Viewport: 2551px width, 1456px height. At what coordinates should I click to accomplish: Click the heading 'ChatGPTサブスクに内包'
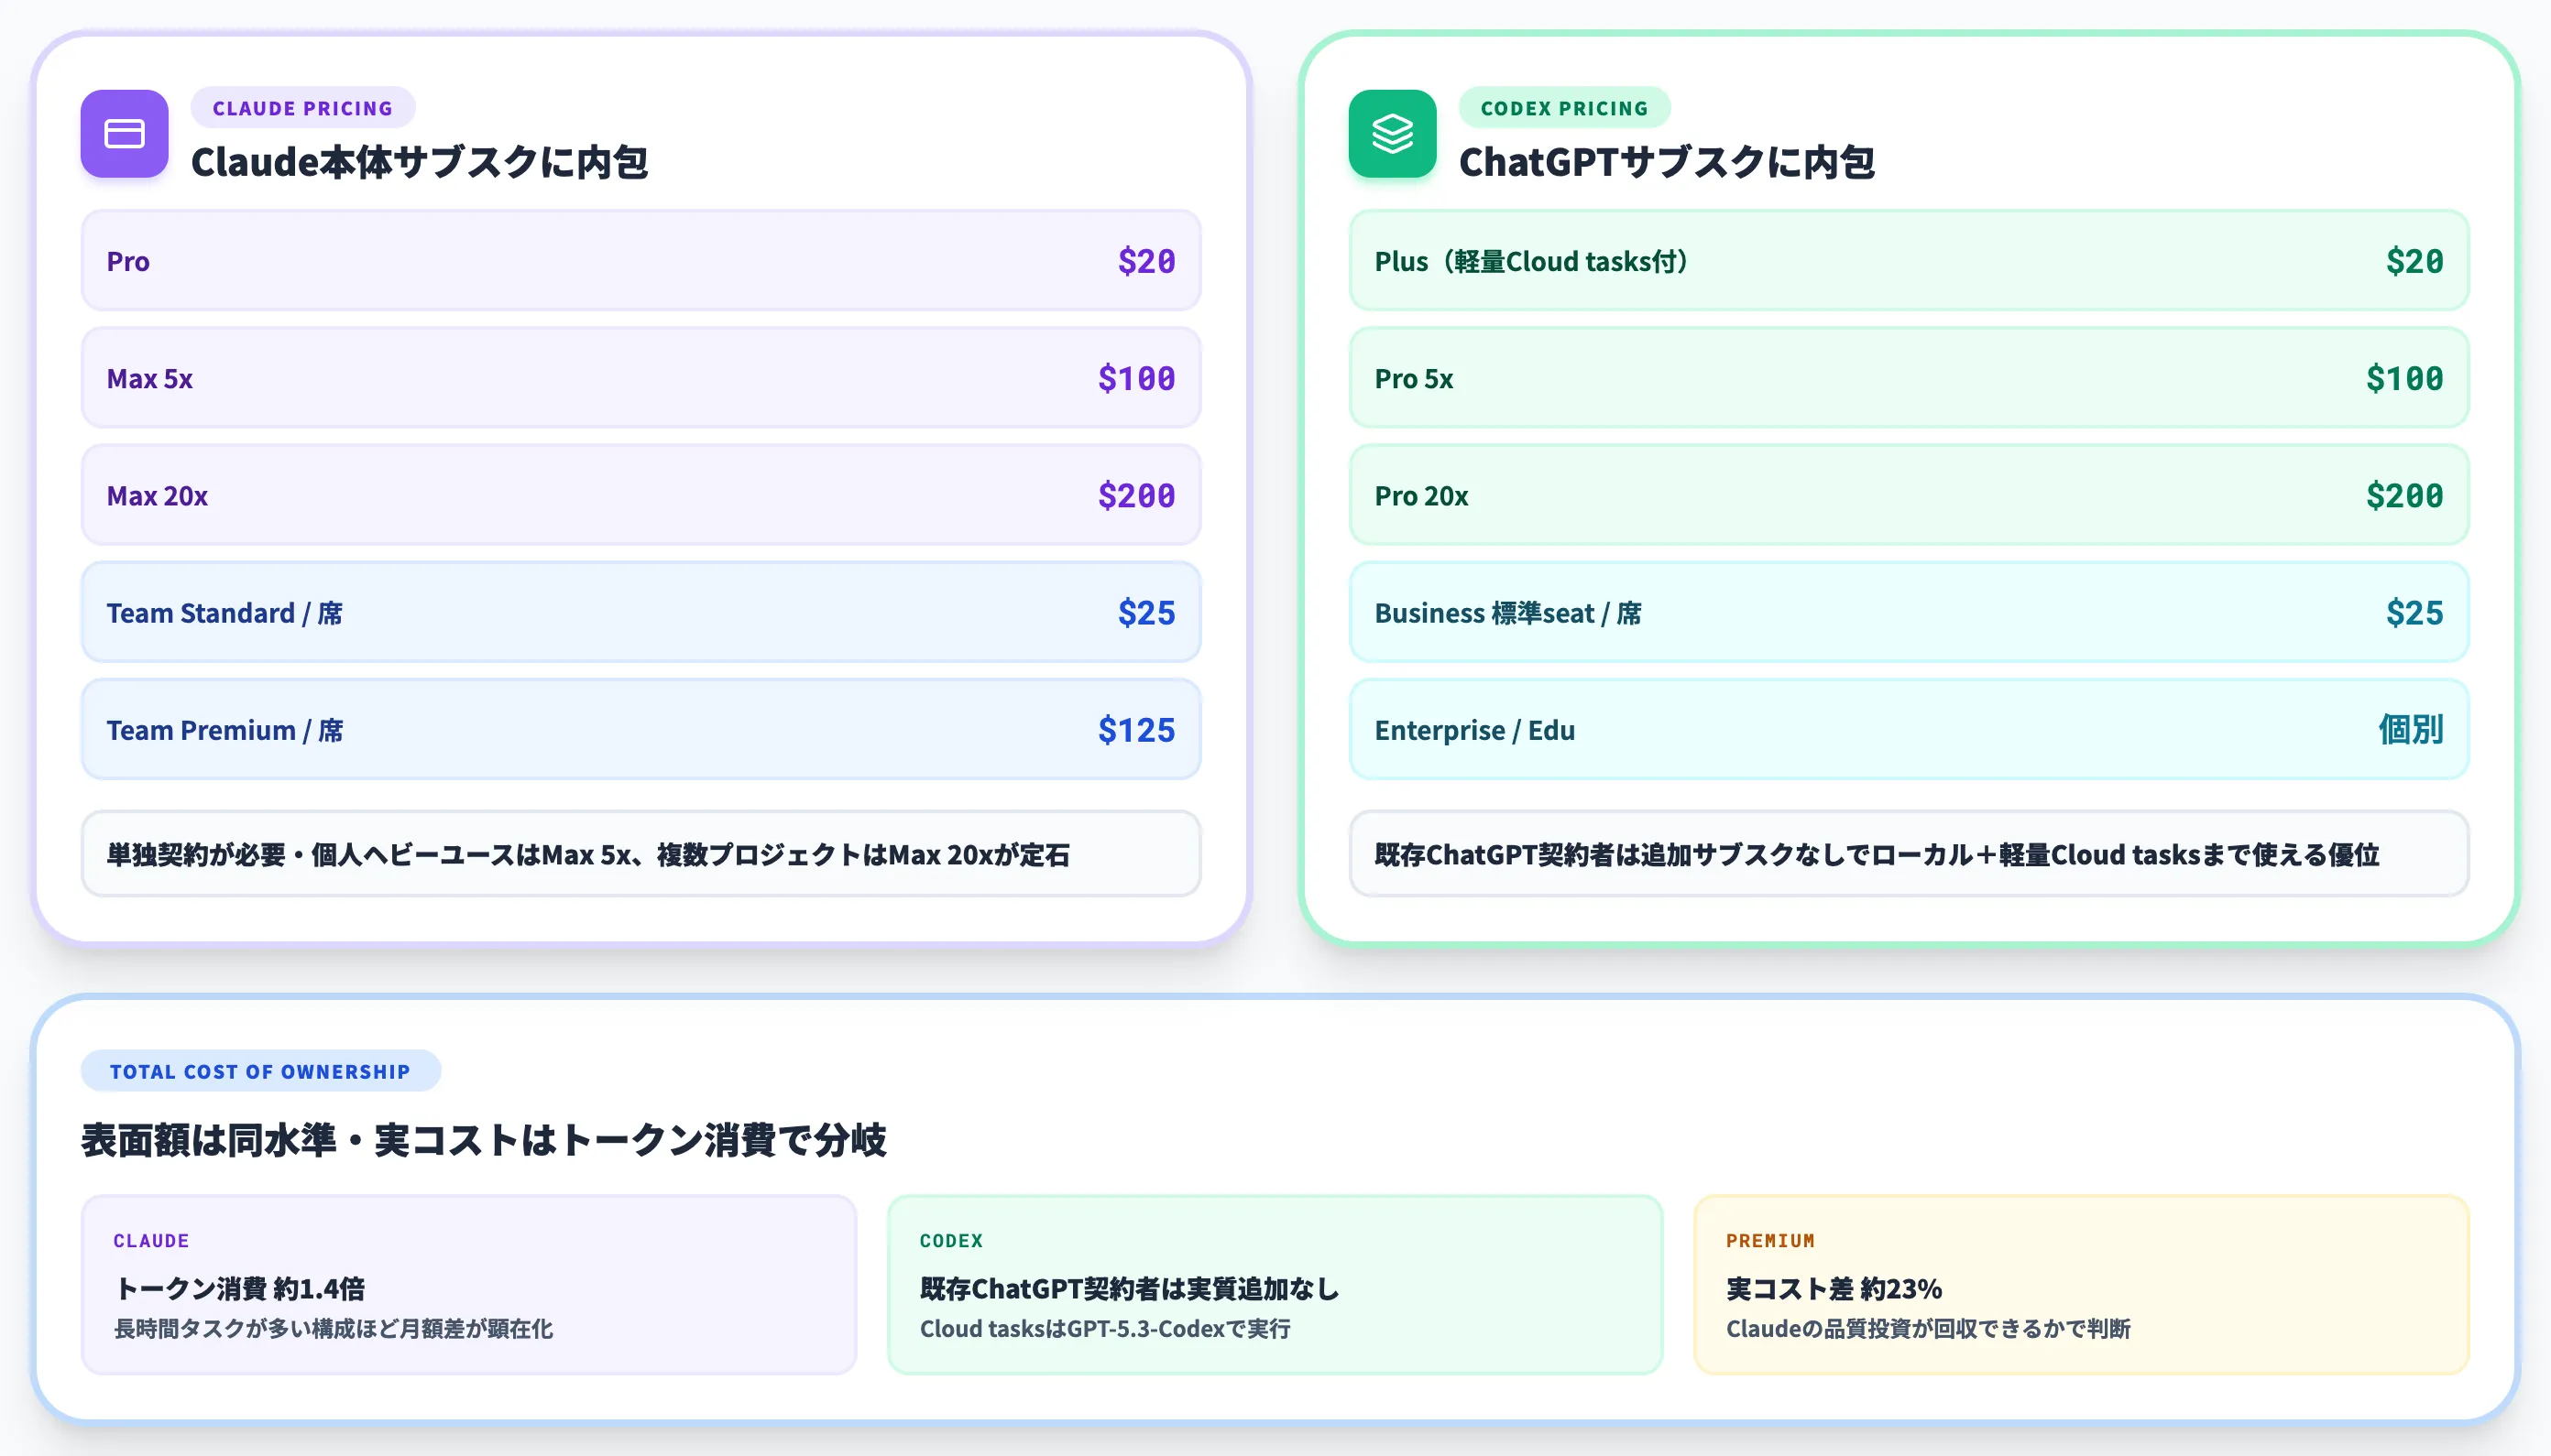[x=1667, y=162]
